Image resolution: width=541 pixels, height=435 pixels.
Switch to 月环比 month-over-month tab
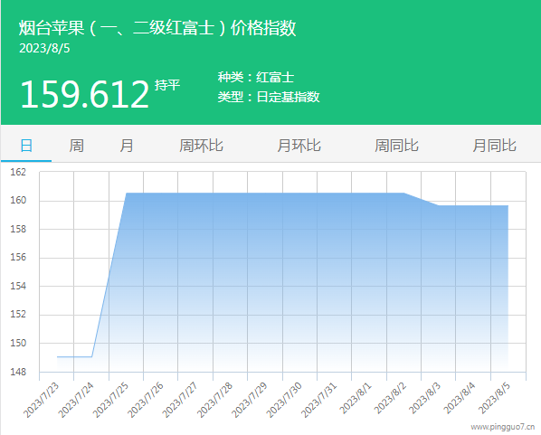299,146
